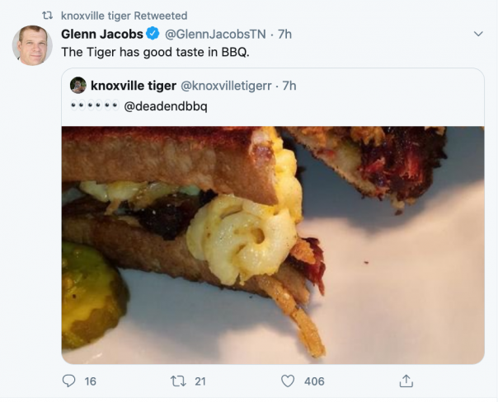Open Glenn Jacobs display name link

[x=102, y=34]
